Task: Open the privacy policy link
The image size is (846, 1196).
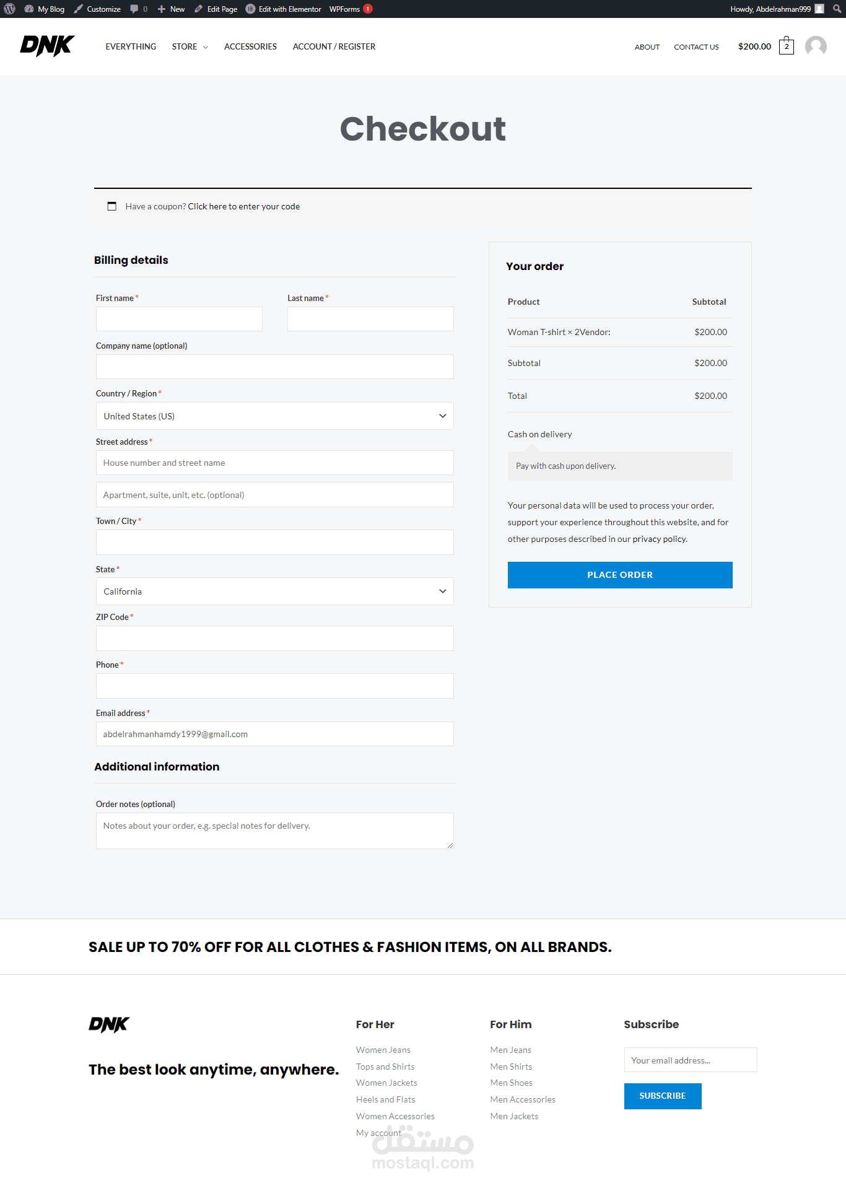Action: pyautogui.click(x=659, y=539)
